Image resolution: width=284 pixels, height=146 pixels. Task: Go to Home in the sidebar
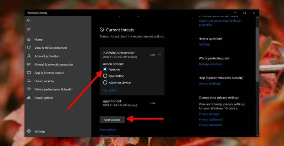point(38,39)
